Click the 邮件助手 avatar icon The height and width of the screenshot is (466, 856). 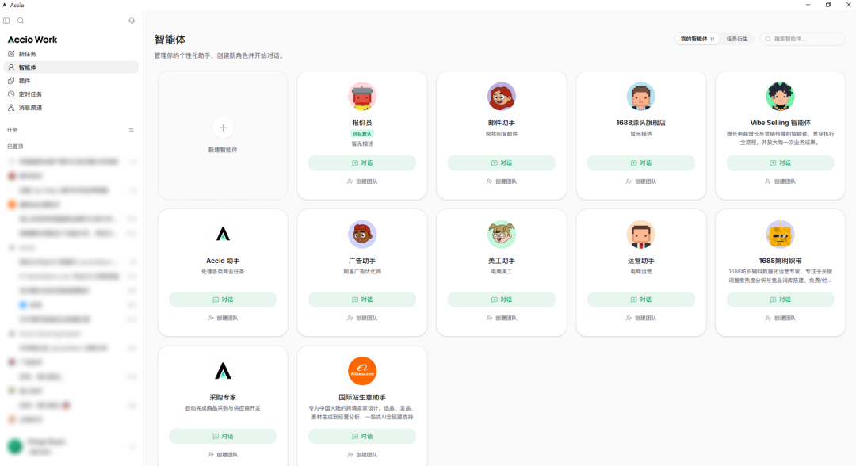(x=501, y=96)
